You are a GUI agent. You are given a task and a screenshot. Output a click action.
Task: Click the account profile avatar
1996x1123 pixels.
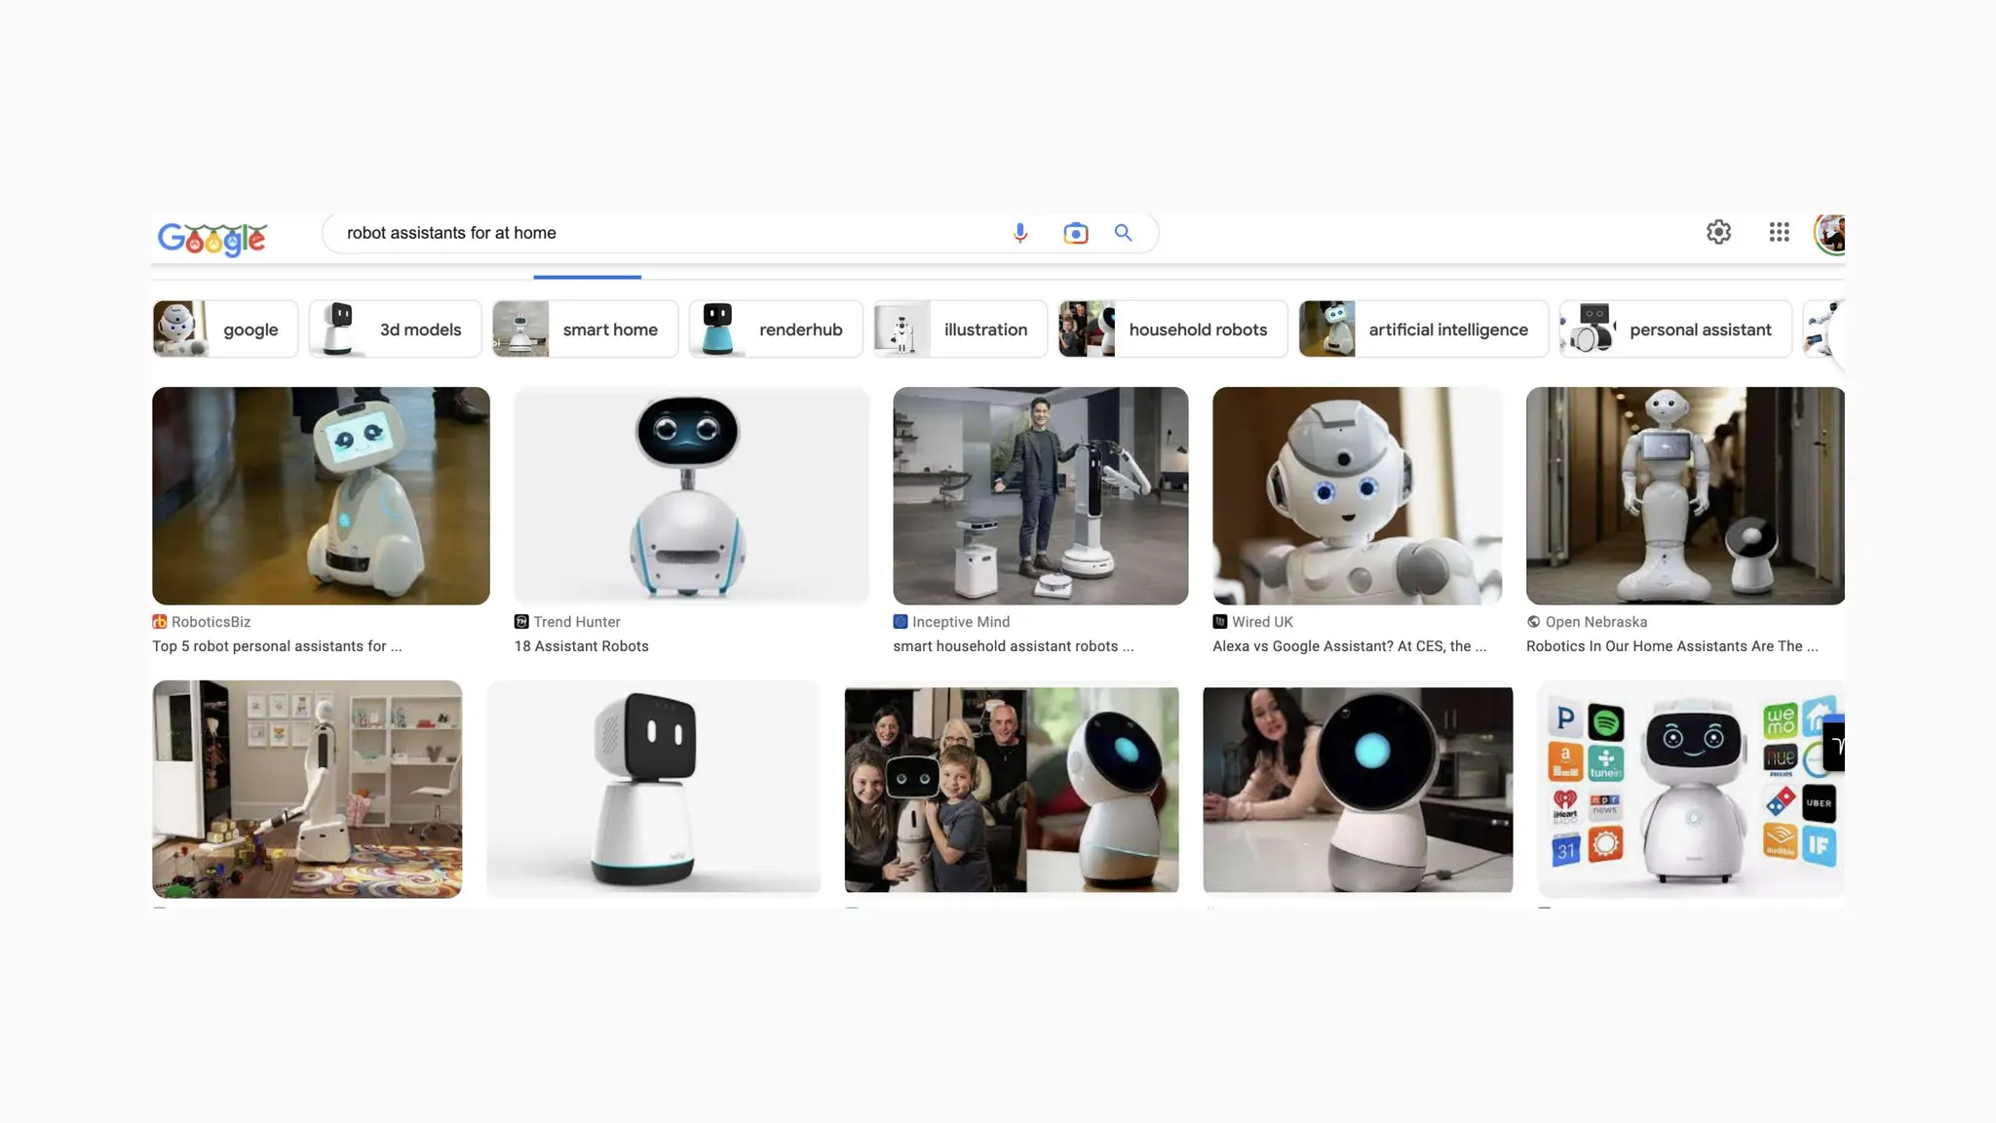click(1830, 233)
